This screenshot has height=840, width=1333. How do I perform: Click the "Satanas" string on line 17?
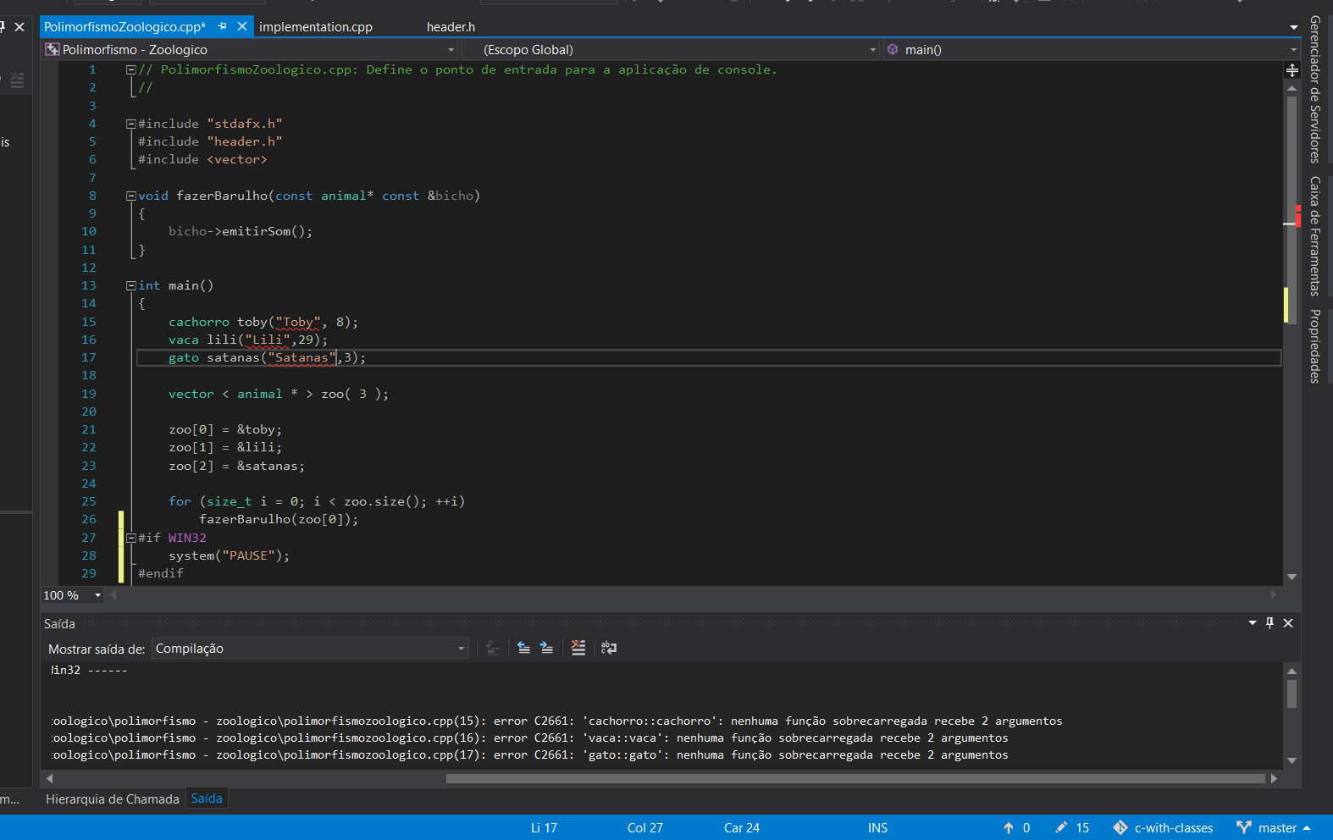click(302, 357)
